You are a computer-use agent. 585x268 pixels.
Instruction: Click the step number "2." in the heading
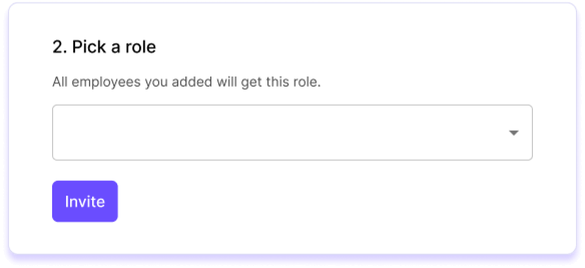(59, 47)
